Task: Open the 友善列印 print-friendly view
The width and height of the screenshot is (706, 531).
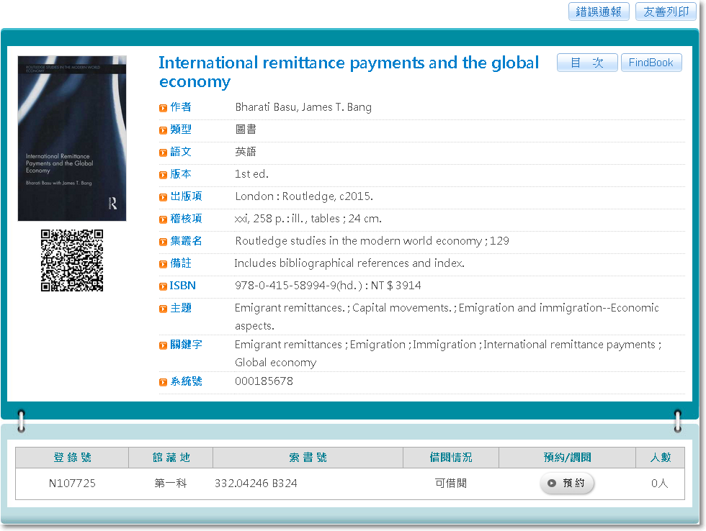Action: [x=666, y=12]
